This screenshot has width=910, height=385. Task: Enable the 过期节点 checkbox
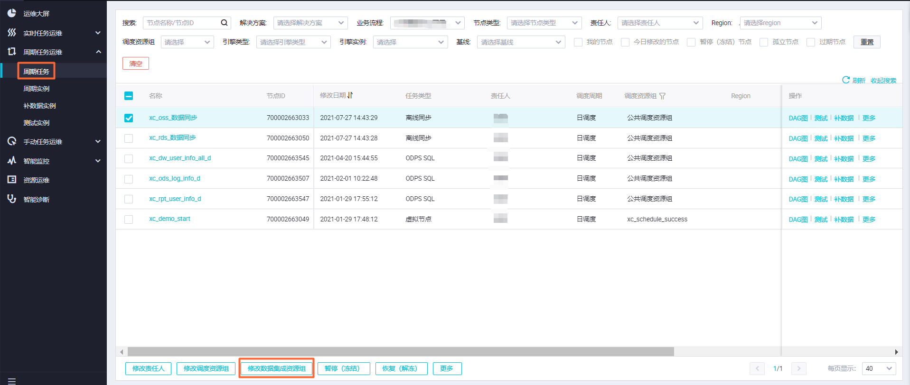811,42
